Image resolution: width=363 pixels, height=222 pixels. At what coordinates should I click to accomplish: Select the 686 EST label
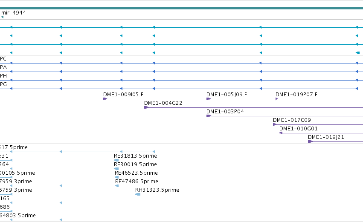(5, 207)
